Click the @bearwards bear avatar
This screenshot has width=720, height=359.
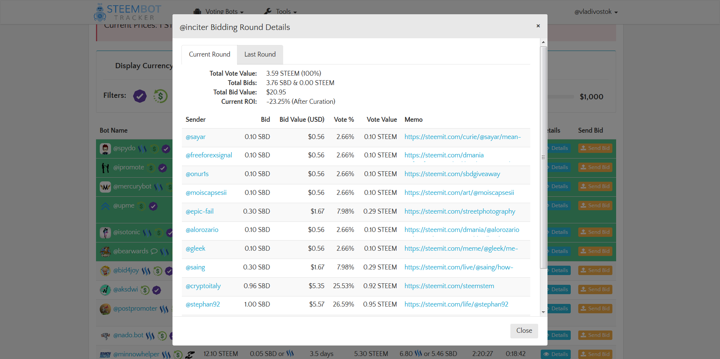pos(105,251)
